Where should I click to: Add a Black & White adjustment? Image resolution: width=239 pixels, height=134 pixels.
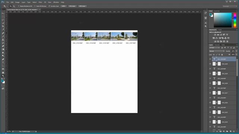(220, 38)
